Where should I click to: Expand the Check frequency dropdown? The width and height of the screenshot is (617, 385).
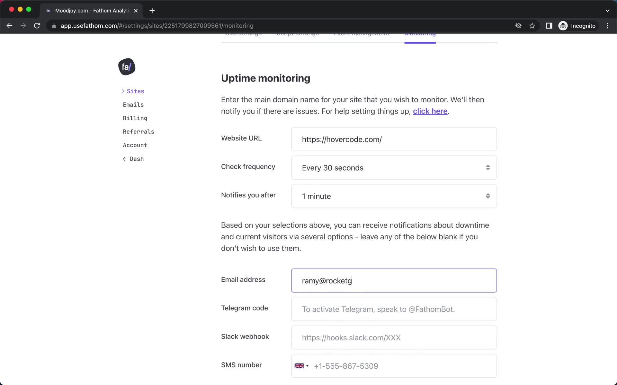pyautogui.click(x=394, y=168)
